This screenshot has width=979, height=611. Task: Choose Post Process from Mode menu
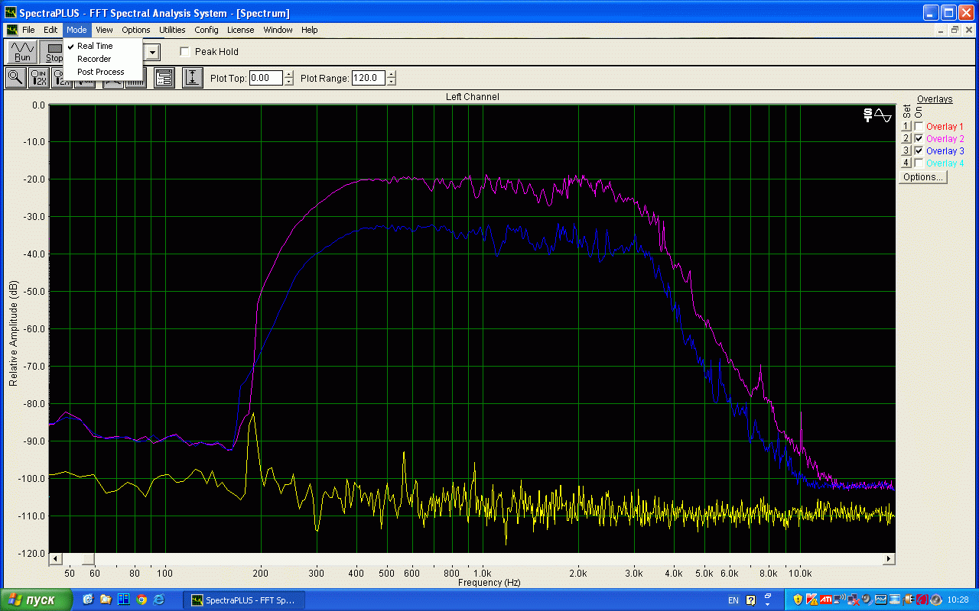coord(100,72)
